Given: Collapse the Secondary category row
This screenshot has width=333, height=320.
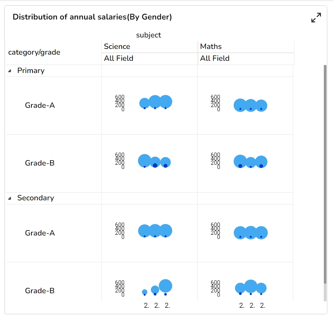Looking at the screenshot, I should pos(10,198).
